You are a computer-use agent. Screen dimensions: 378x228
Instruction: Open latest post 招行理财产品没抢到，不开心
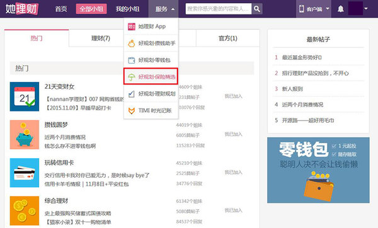[x=316, y=73]
